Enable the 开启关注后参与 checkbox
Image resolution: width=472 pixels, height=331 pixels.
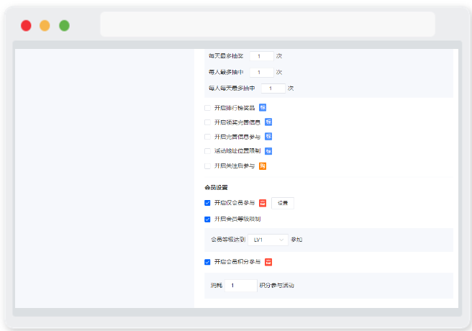click(207, 165)
